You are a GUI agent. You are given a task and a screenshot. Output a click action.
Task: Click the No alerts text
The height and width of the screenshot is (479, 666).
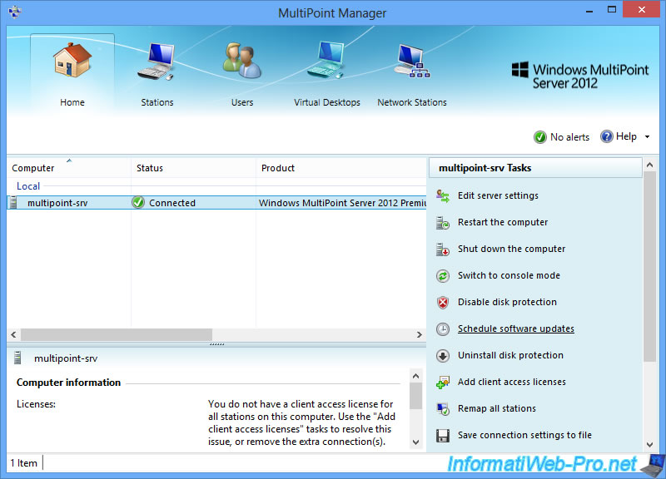pos(569,137)
